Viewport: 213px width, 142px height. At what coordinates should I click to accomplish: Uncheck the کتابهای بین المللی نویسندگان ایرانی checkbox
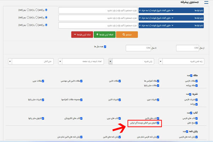(x=158, y=124)
